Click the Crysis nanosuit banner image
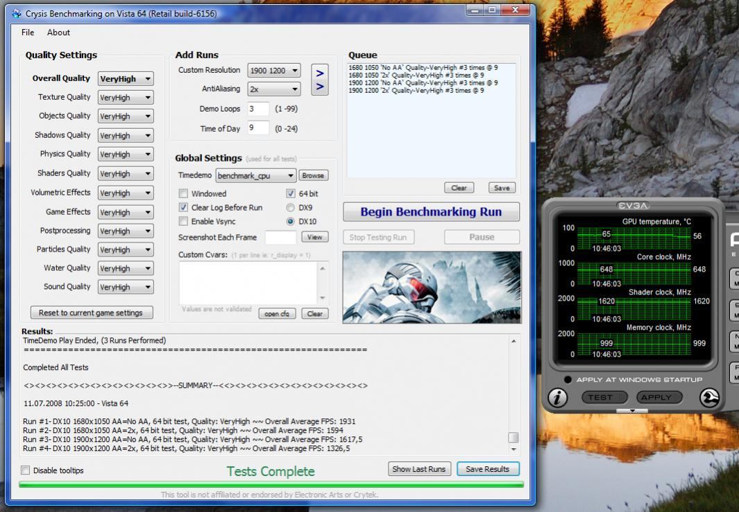The width and height of the screenshot is (739, 512). click(432, 287)
